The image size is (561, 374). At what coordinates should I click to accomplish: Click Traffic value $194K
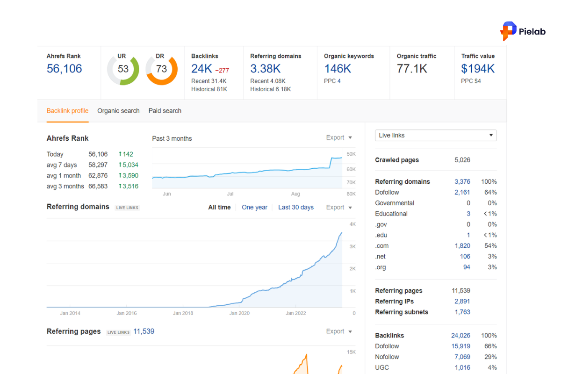pos(478,69)
